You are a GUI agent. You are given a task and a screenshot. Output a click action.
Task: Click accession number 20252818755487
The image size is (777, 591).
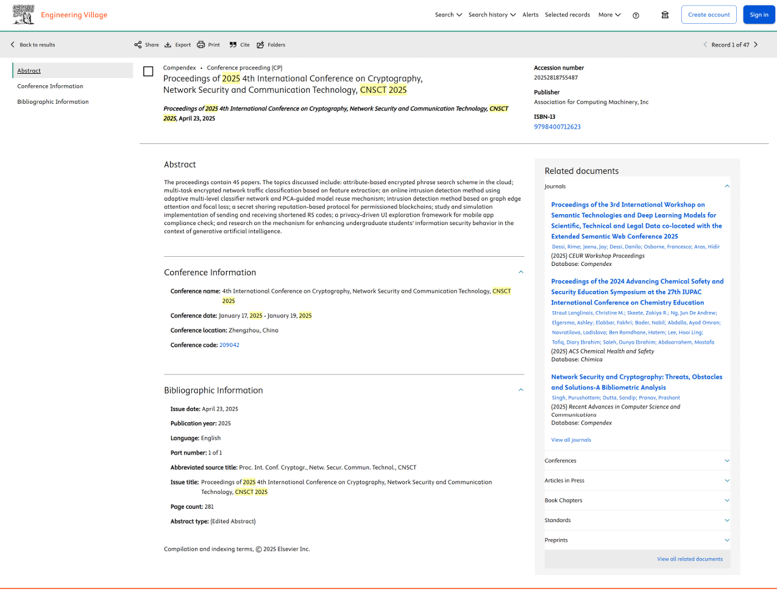(556, 77)
